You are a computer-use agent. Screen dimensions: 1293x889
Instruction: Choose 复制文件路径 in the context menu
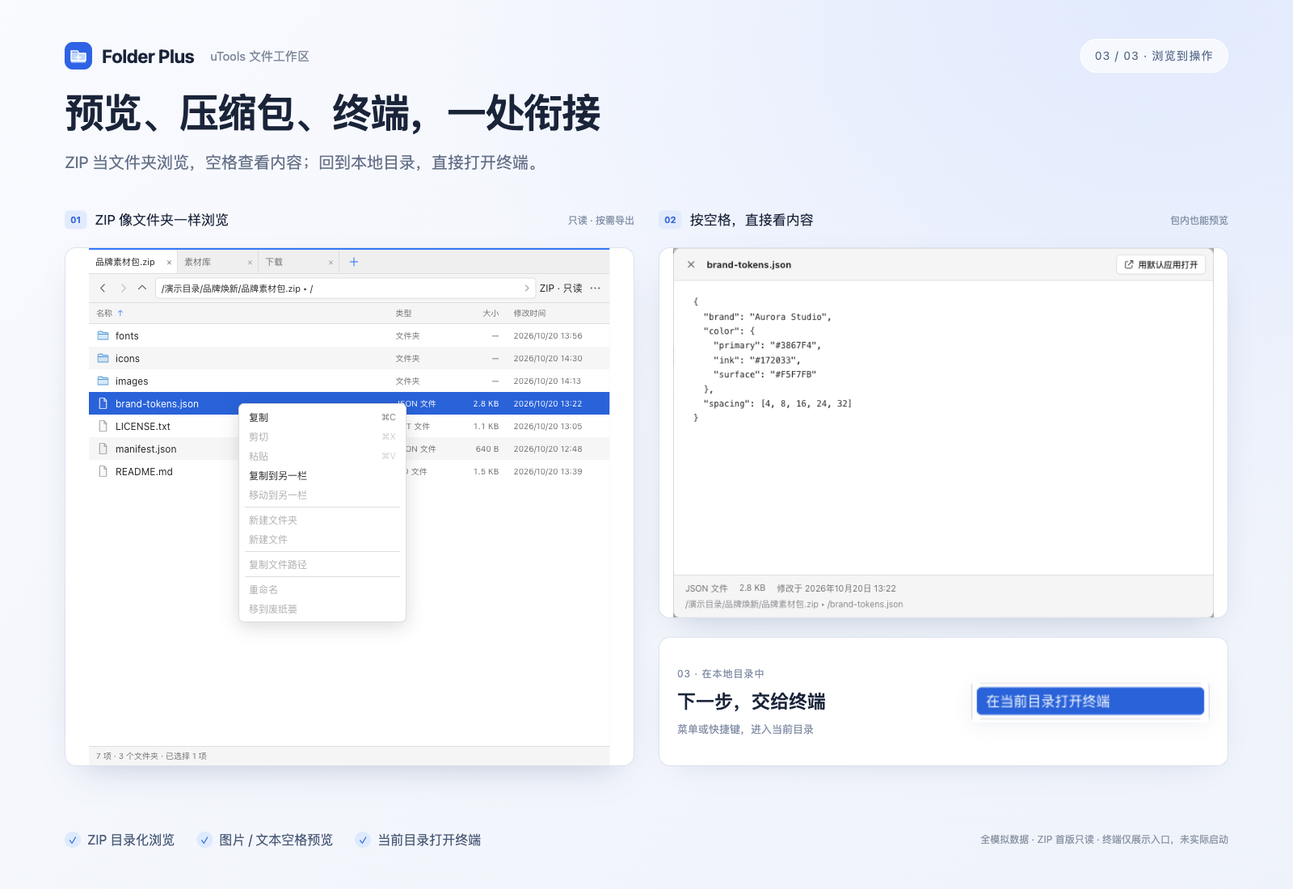pyautogui.click(x=322, y=565)
